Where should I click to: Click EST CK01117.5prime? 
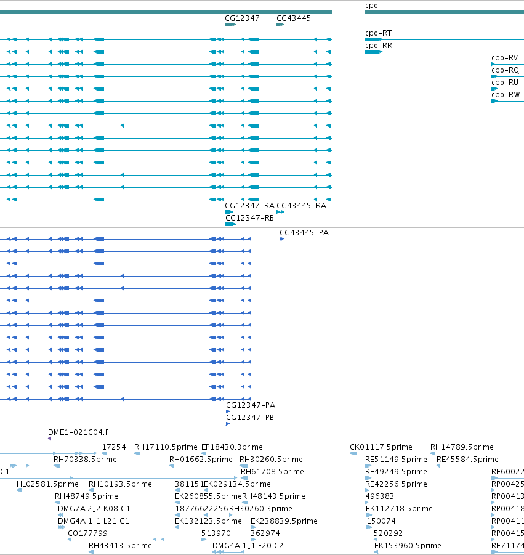pyautogui.click(x=381, y=447)
